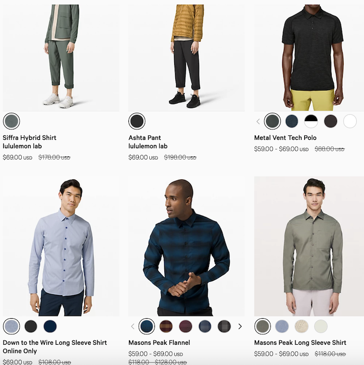364x365 pixels.
Task: Select black swatch for Down to the Wire Shirt
Action: [31, 326]
